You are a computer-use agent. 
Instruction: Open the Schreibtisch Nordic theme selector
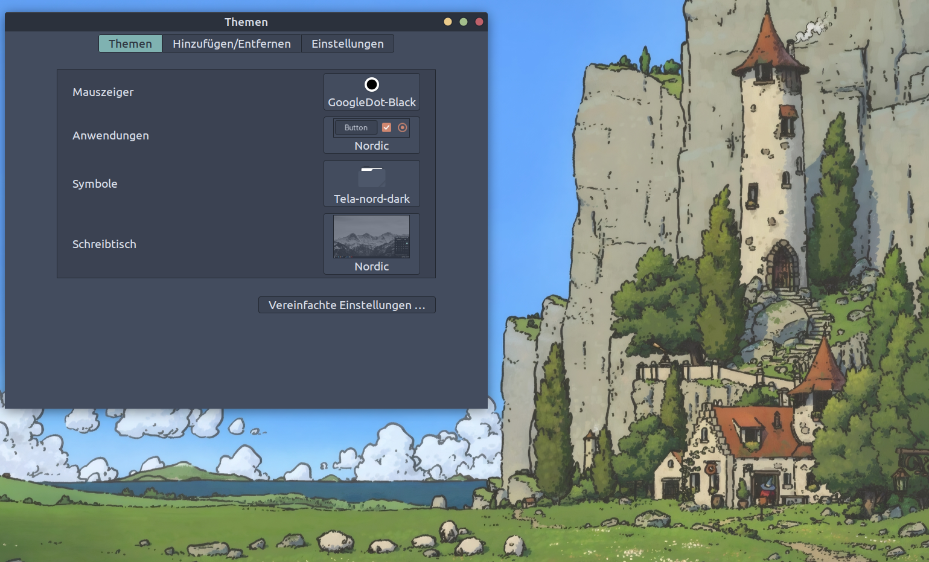372,244
